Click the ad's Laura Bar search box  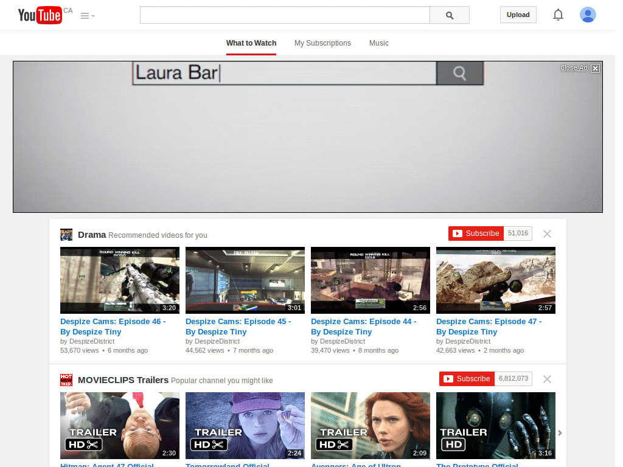tap(285, 73)
